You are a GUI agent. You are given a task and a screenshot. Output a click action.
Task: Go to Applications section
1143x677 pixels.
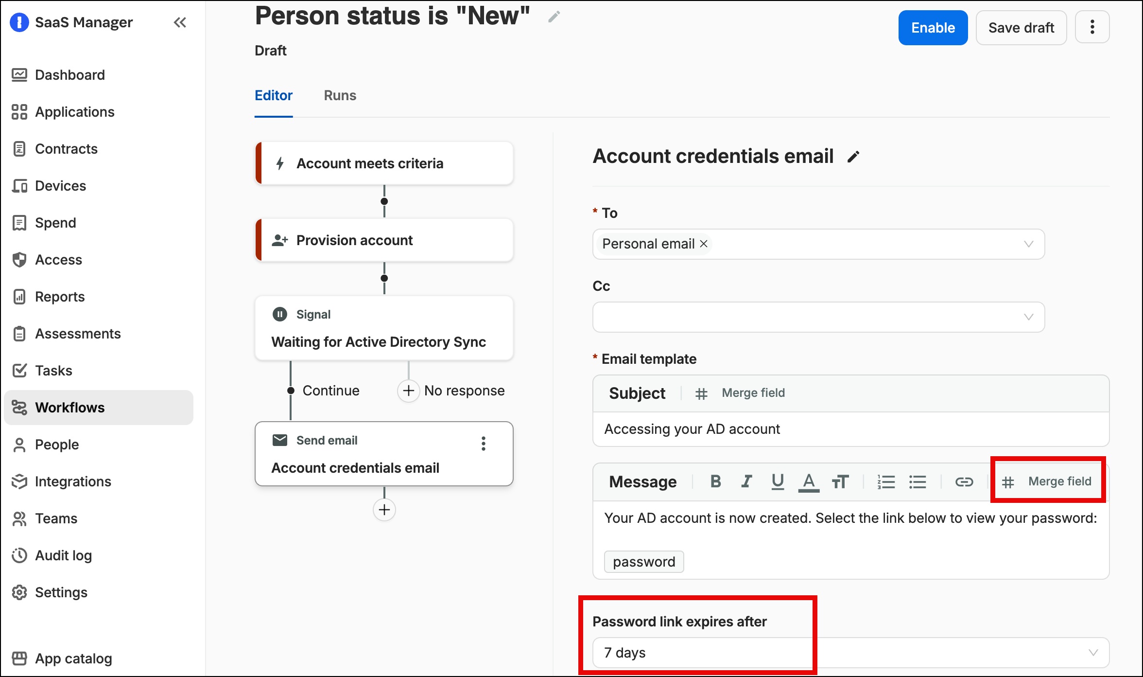99,112
